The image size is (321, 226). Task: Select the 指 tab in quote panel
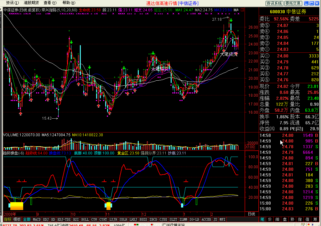[300, 219]
